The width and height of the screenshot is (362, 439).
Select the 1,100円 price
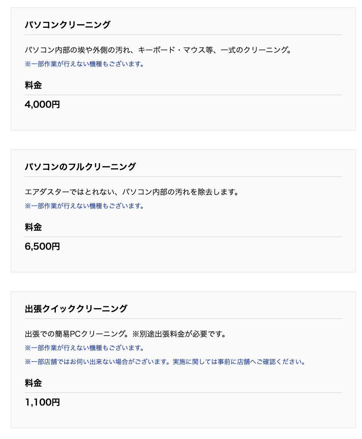point(42,402)
